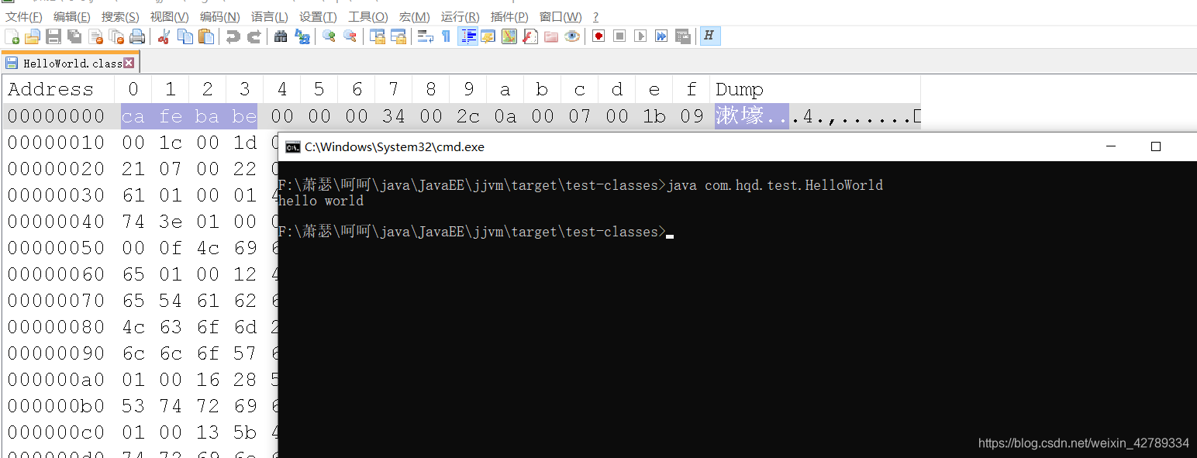
Task: Open Folder as Workspace icon
Action: tap(551, 36)
